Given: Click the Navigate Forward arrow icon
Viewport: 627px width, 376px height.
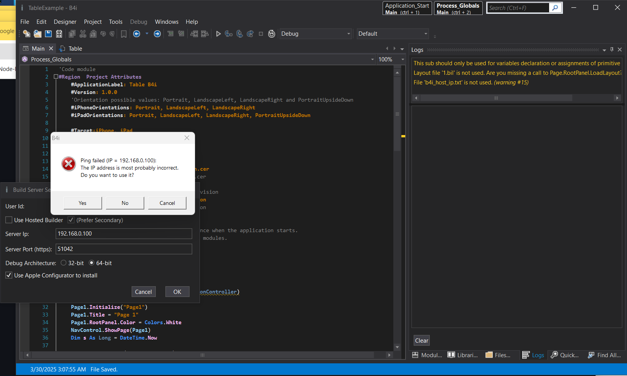Looking at the screenshot, I should [157, 34].
